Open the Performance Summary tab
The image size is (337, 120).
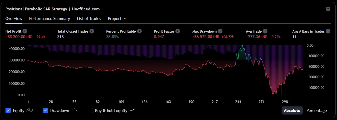coord(49,18)
